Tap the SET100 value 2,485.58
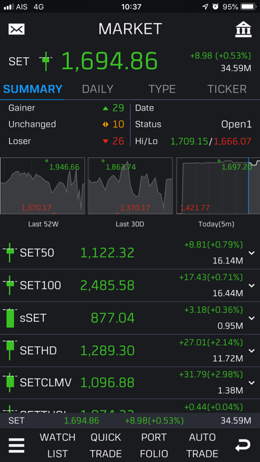The image size is (260, 462). point(107,285)
